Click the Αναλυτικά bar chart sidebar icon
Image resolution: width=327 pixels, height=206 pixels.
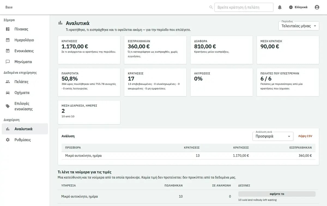[8, 129]
